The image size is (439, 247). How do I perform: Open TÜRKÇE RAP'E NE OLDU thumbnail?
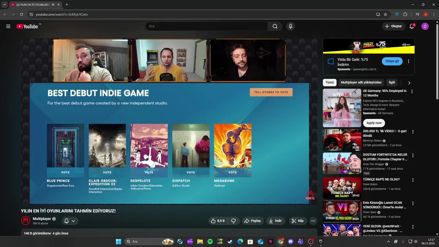click(x=342, y=188)
